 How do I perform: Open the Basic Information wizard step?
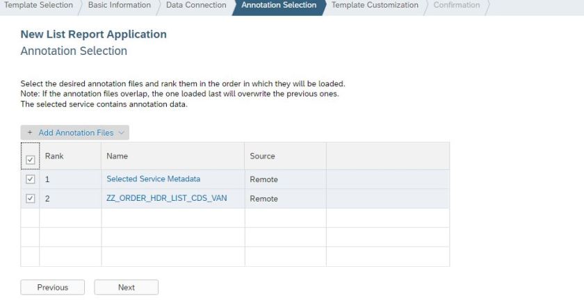click(x=120, y=6)
